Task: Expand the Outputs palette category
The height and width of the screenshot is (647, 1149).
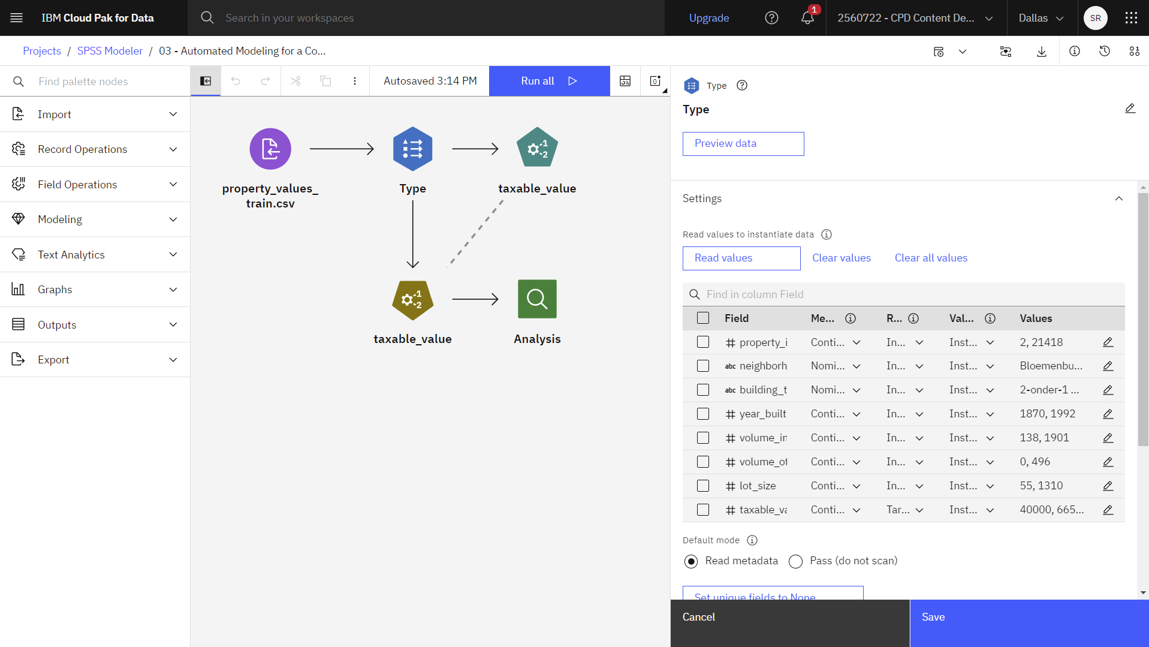Action: 95,324
